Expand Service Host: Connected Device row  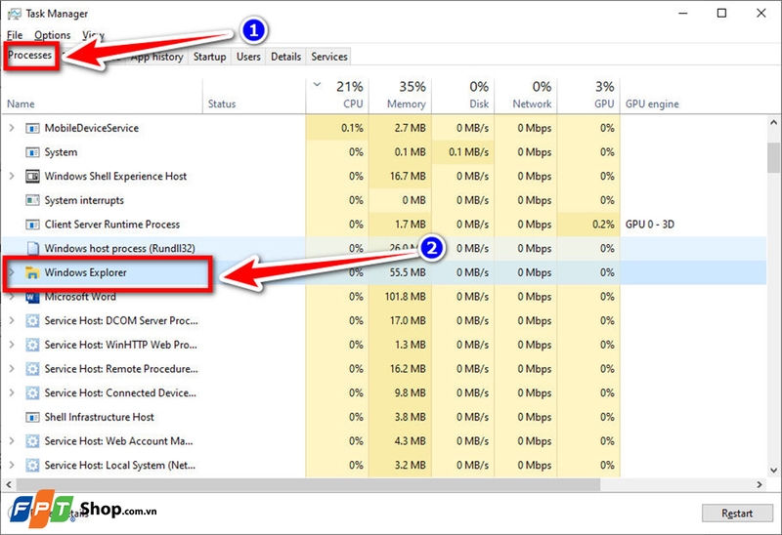pos(12,393)
